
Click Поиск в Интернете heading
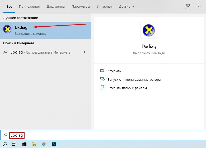pyautogui.click(x=19, y=43)
